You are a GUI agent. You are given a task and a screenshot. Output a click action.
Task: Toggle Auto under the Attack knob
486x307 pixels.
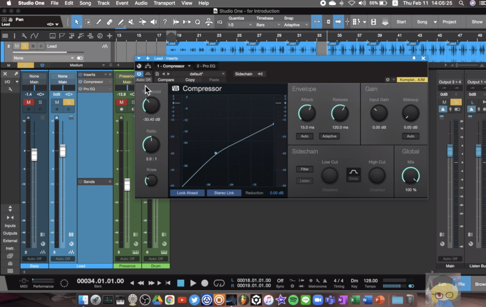click(x=305, y=136)
